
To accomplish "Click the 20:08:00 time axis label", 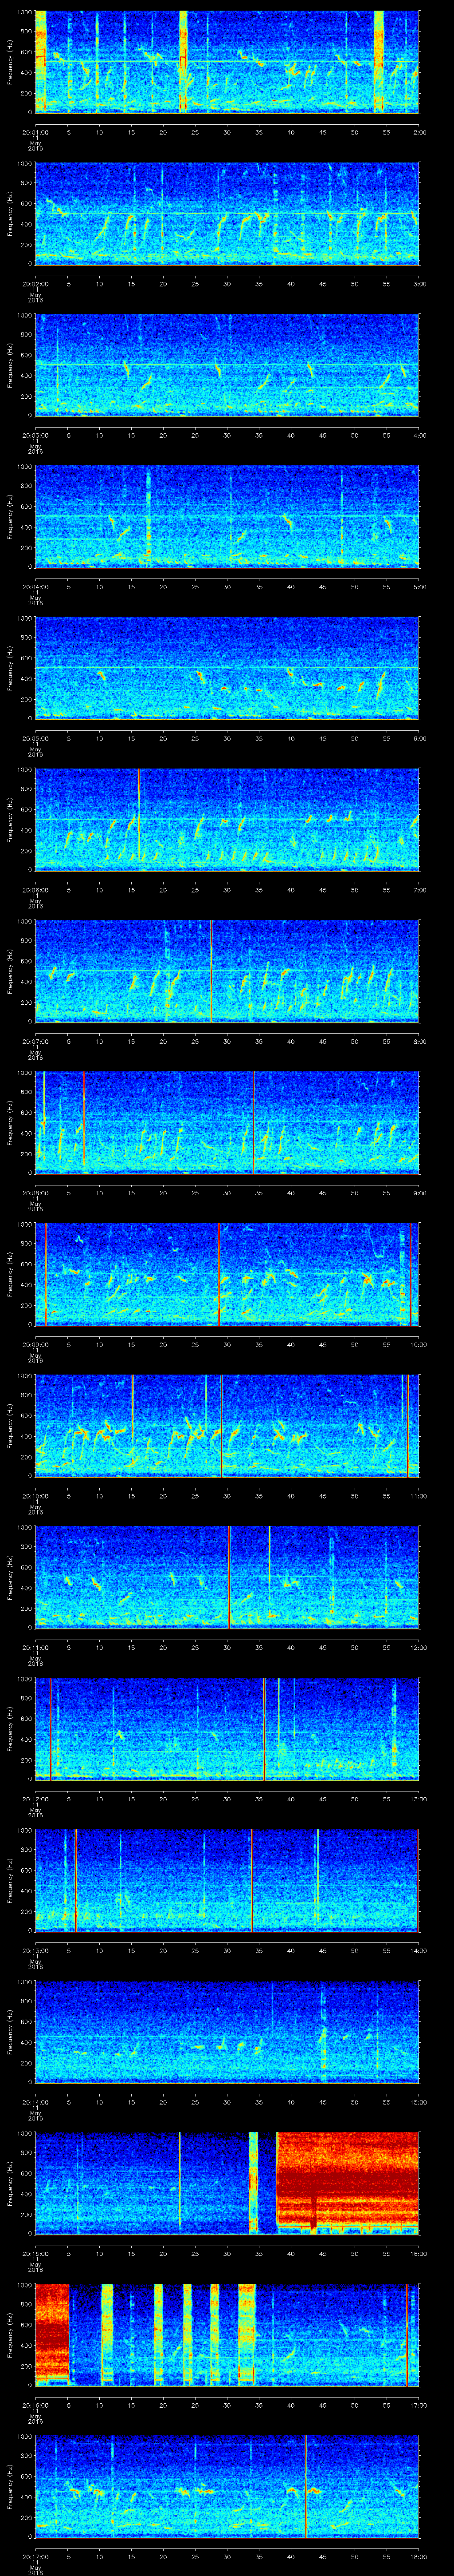I will click(35, 1192).
